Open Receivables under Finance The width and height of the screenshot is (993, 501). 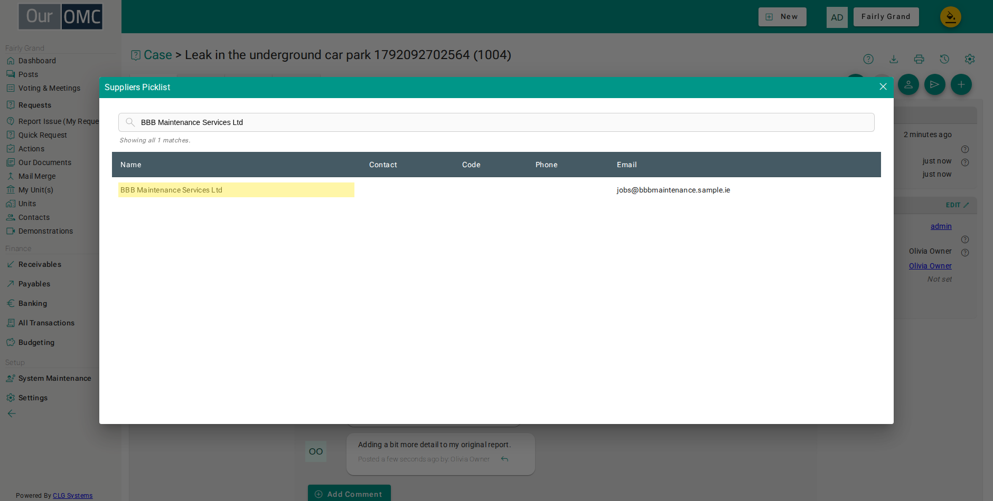[40, 264]
